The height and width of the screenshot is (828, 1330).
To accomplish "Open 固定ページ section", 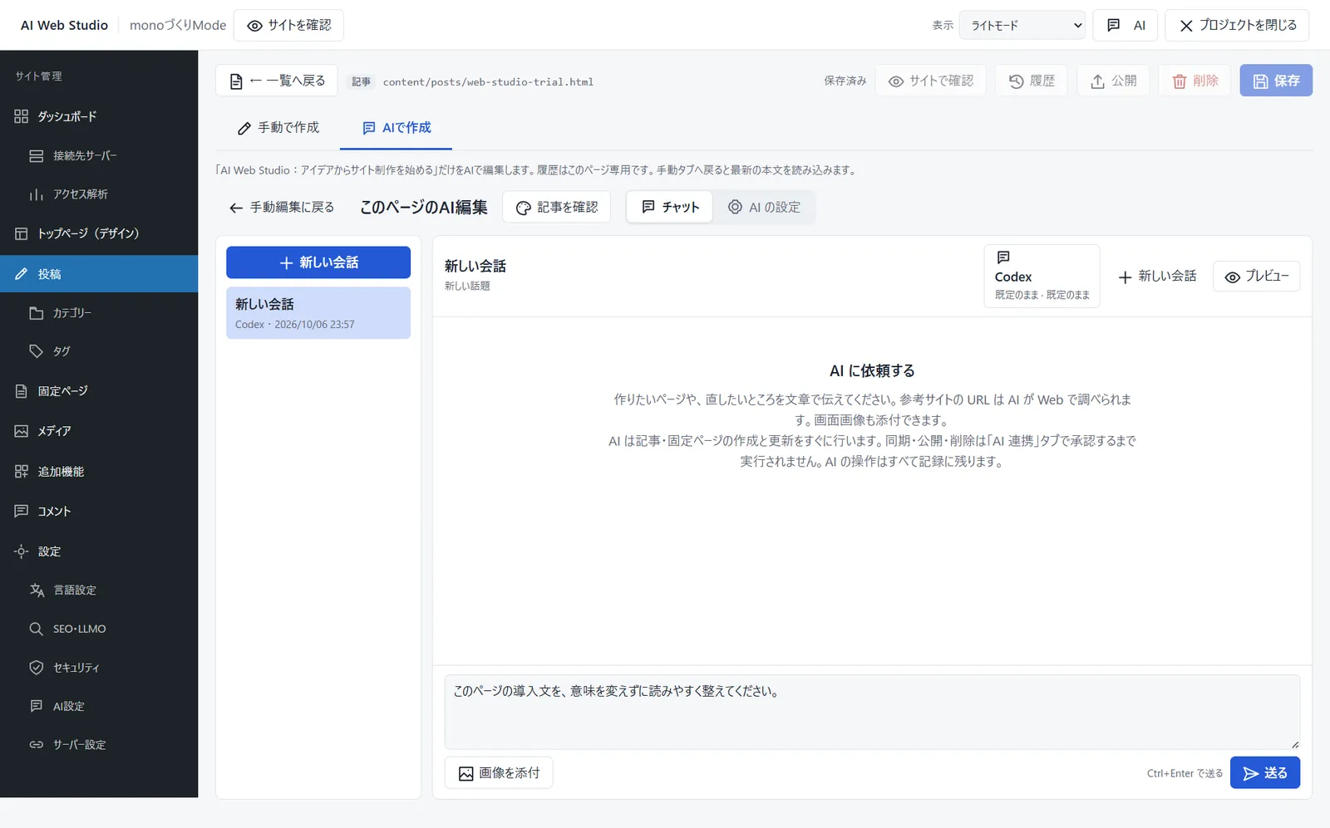I will (99, 391).
